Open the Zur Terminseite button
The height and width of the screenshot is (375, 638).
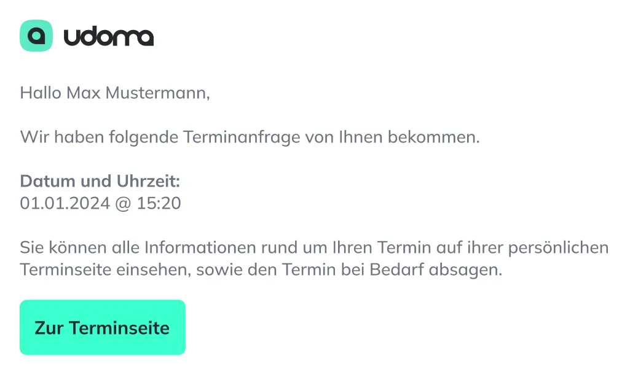103,328
